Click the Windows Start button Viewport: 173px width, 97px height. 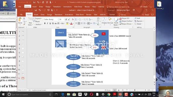click(x=3, y=94)
